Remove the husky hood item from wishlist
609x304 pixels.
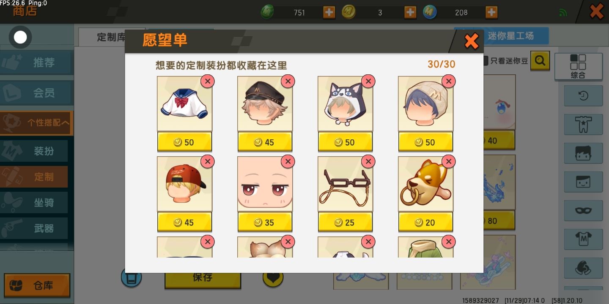pos(368,81)
